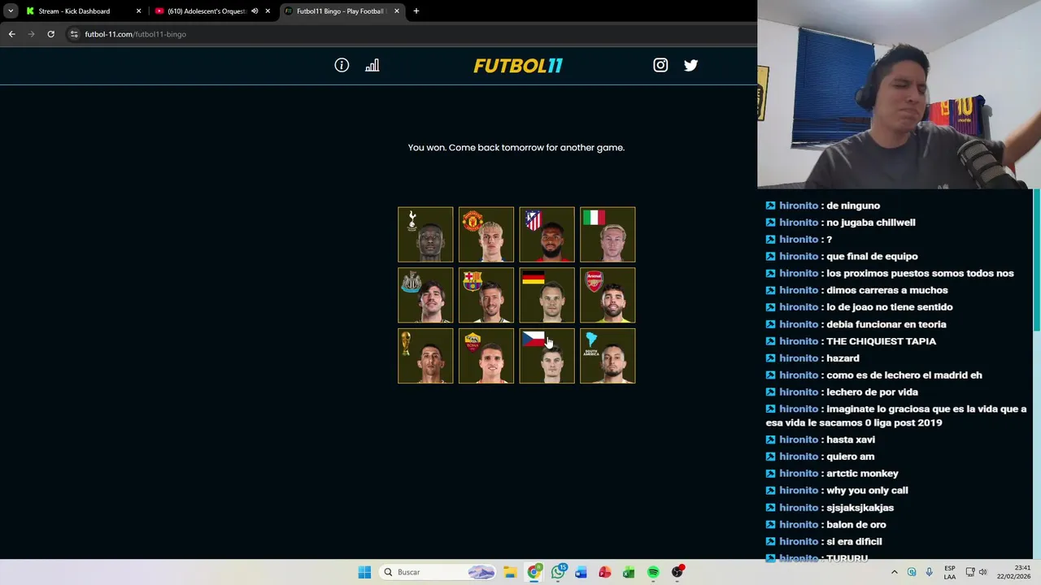Click the taskbar Buscar search box
1041x585 pixels.
click(438, 572)
